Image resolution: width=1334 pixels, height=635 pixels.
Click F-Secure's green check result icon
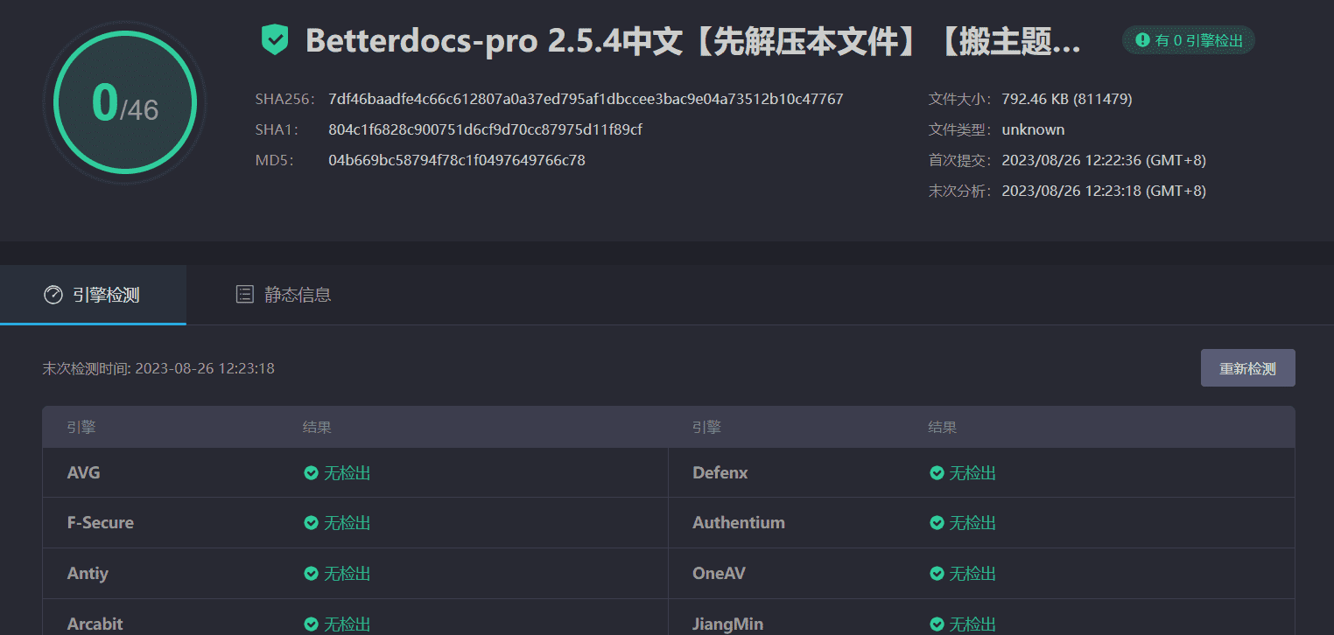[311, 523]
